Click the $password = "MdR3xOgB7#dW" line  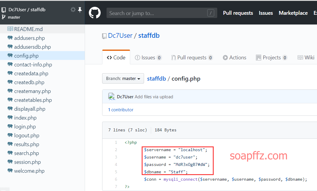177,164
